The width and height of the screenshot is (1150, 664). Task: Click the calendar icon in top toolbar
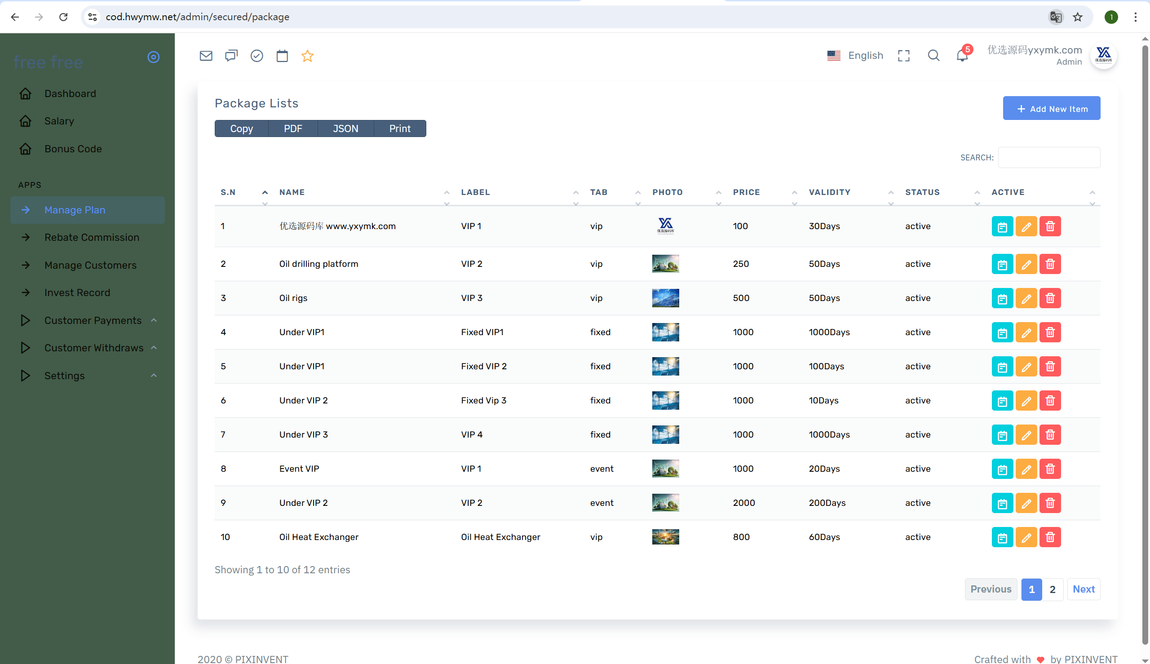pyautogui.click(x=282, y=56)
